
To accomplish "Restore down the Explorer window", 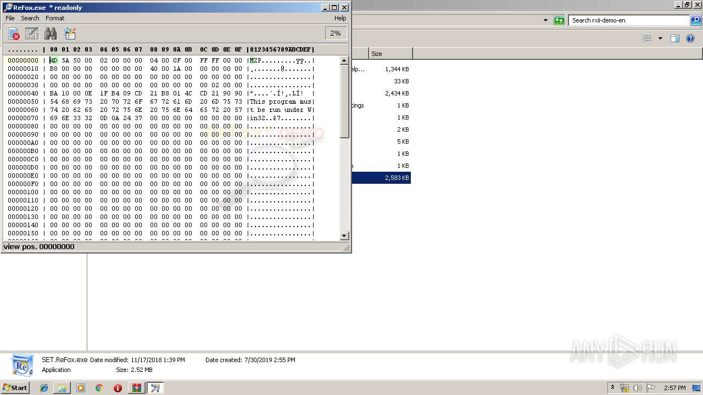I will pos(687,4).
